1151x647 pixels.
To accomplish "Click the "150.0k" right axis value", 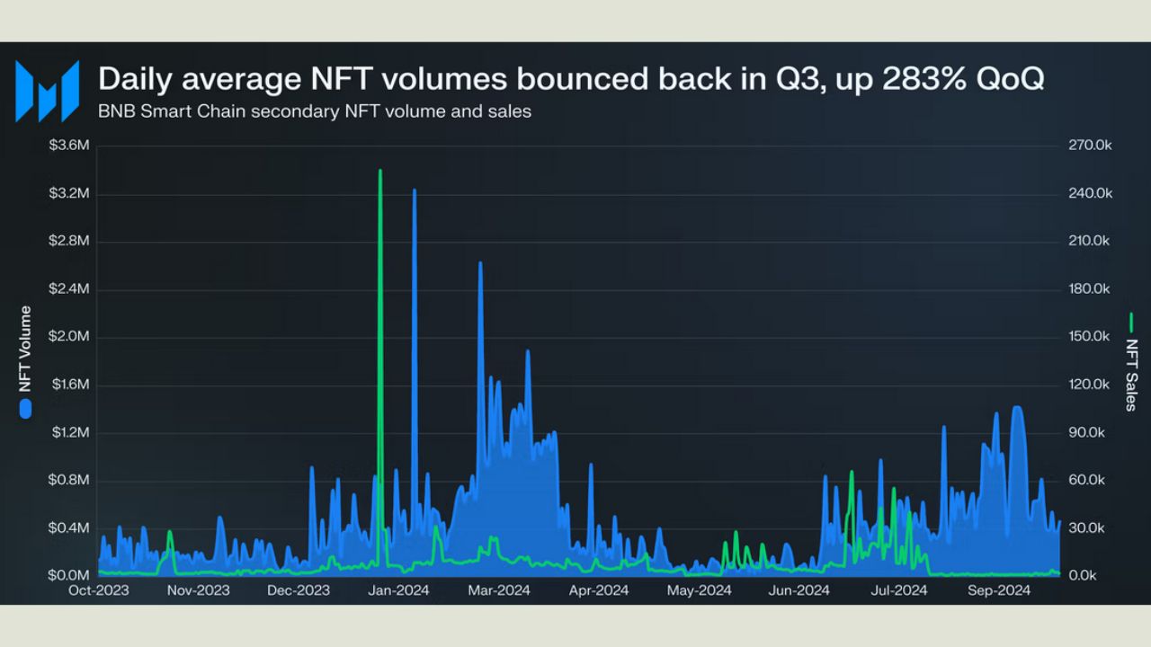I will 1090,336.
